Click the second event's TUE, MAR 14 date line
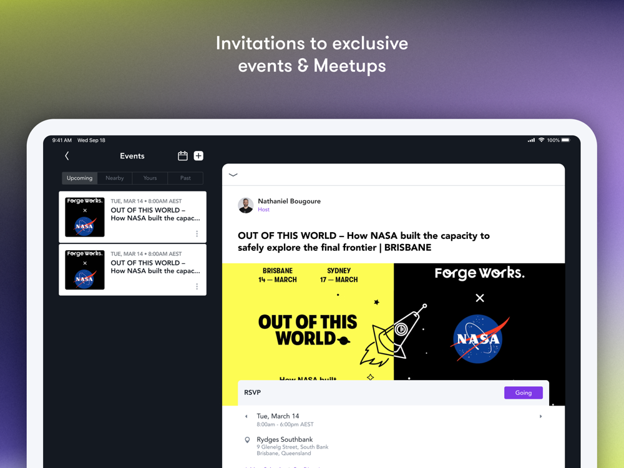 tap(146, 254)
